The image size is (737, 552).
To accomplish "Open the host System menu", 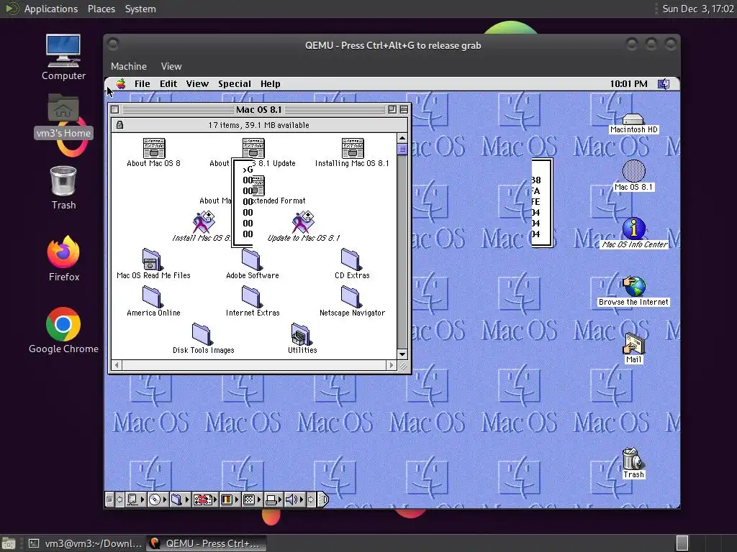I will [x=140, y=9].
